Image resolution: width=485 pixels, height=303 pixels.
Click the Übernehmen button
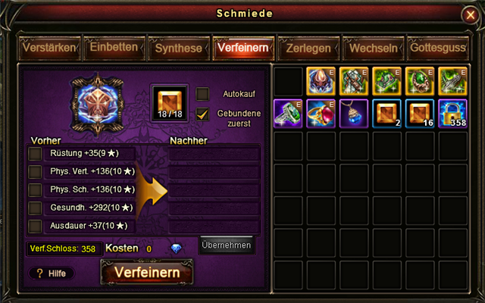(x=227, y=245)
